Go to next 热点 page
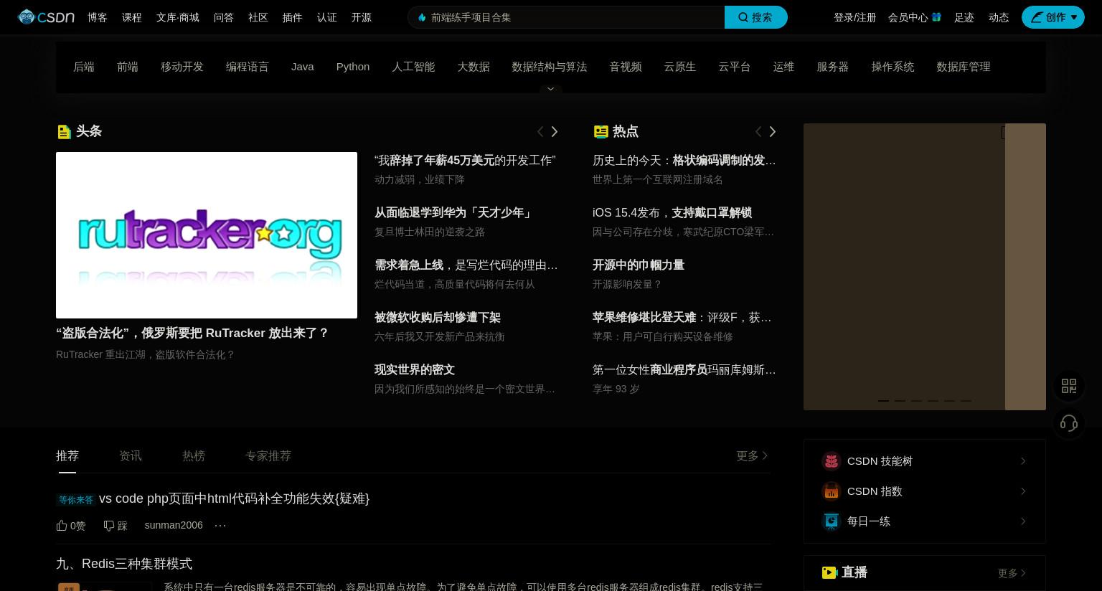Viewport: 1102px width, 591px height. (x=773, y=131)
